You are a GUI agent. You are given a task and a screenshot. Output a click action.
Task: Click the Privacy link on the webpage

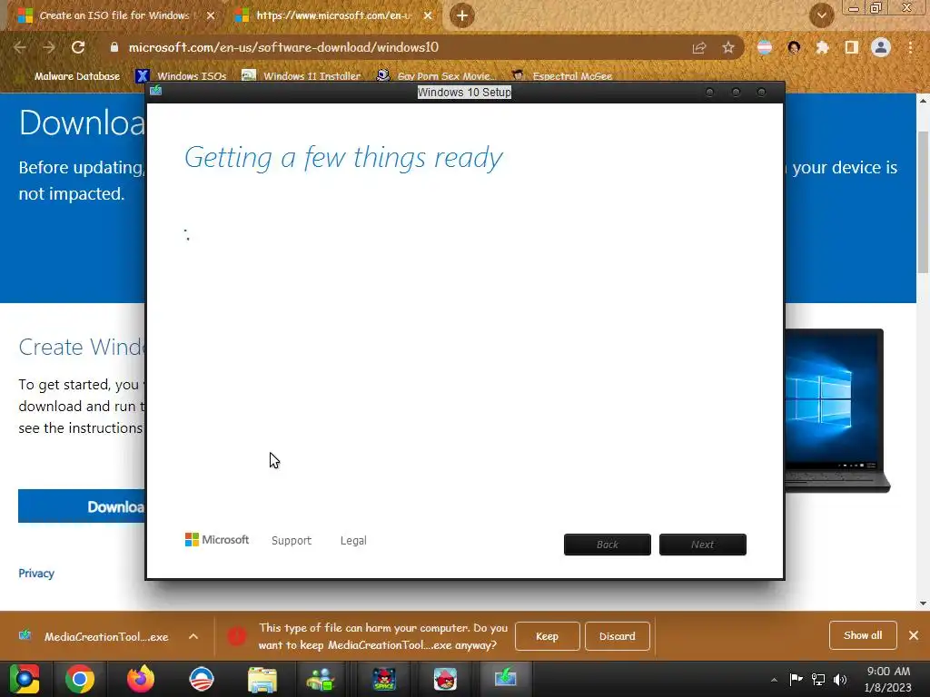point(36,574)
